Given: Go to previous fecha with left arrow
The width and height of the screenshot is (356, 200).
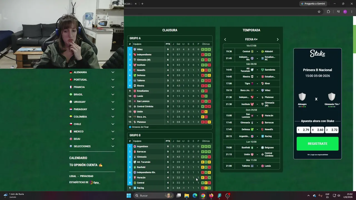Looking at the screenshot, I should point(225,39).
